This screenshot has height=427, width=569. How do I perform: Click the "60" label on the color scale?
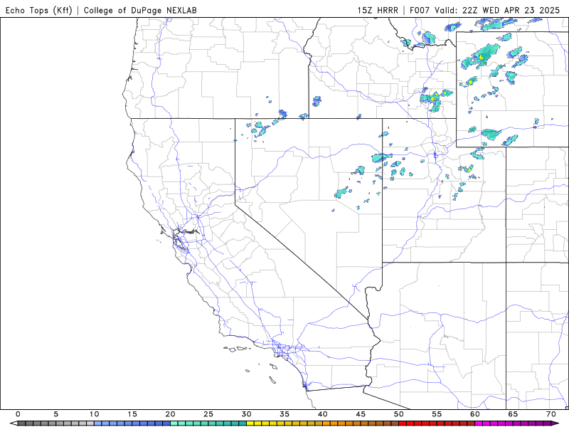(x=475, y=414)
